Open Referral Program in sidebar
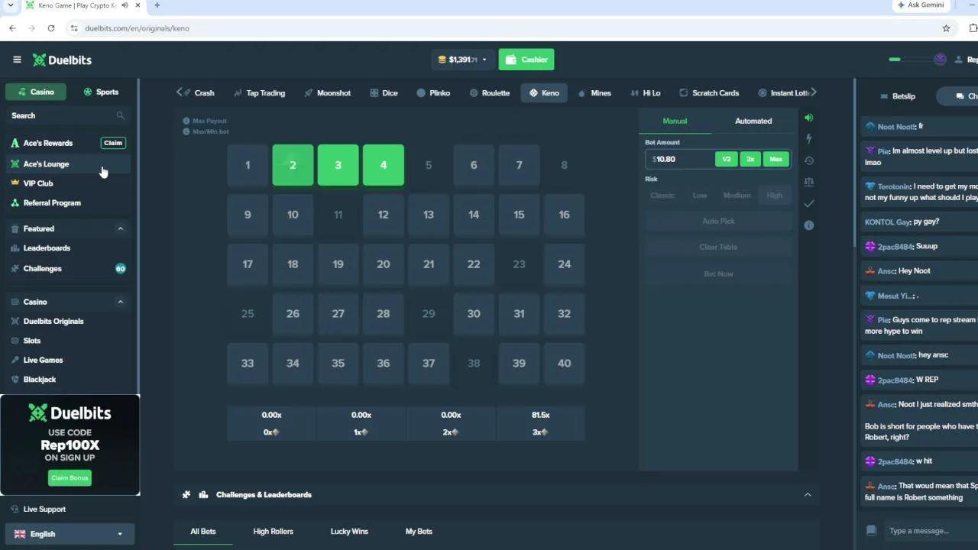978x550 pixels. tap(52, 203)
